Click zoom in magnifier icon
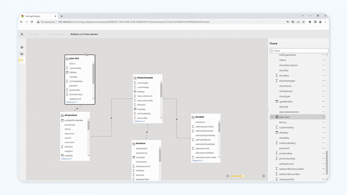 click(263, 176)
